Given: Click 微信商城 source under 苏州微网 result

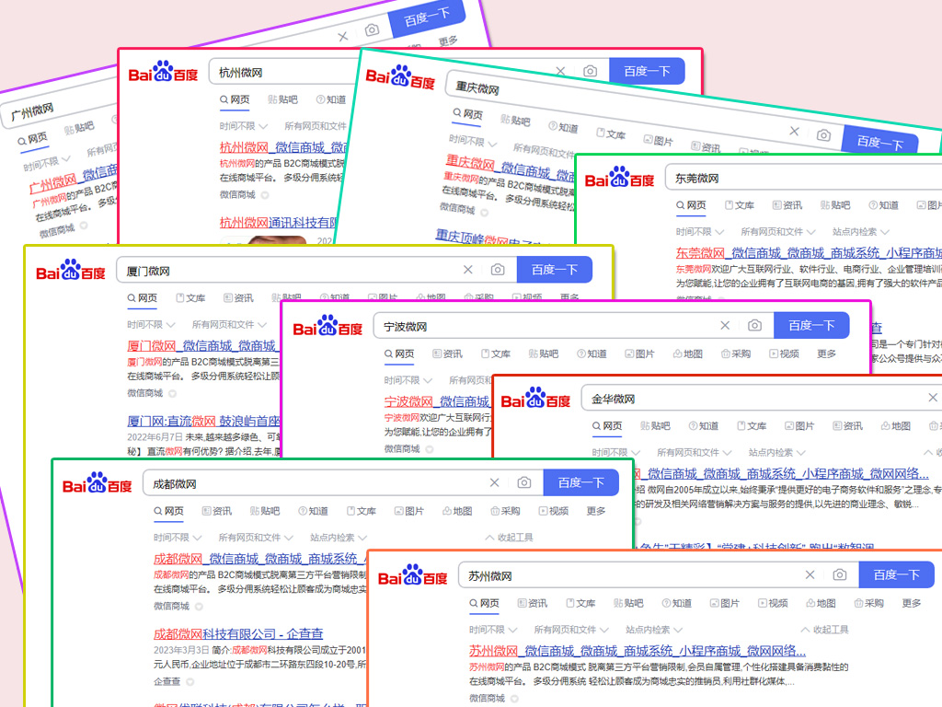Looking at the screenshot, I should click(488, 698).
